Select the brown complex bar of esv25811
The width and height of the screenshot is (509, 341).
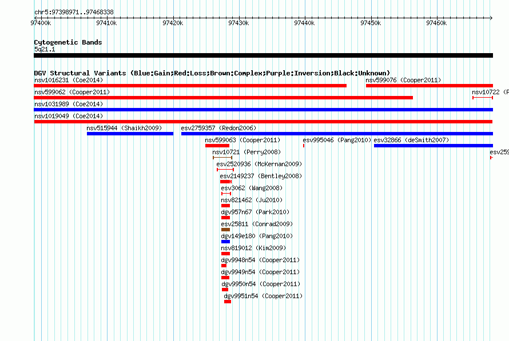click(x=225, y=230)
